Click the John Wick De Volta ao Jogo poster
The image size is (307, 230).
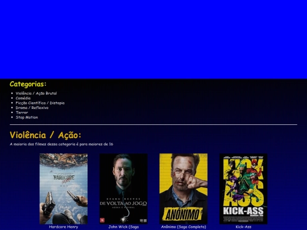(x=123, y=189)
